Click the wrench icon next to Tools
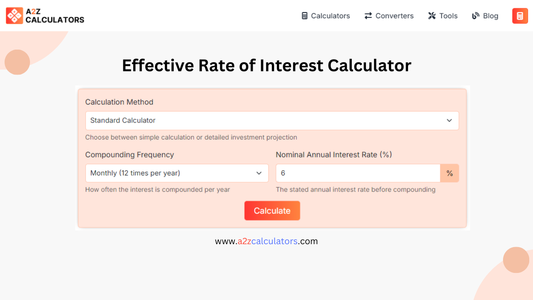The width and height of the screenshot is (533, 300). (x=431, y=15)
